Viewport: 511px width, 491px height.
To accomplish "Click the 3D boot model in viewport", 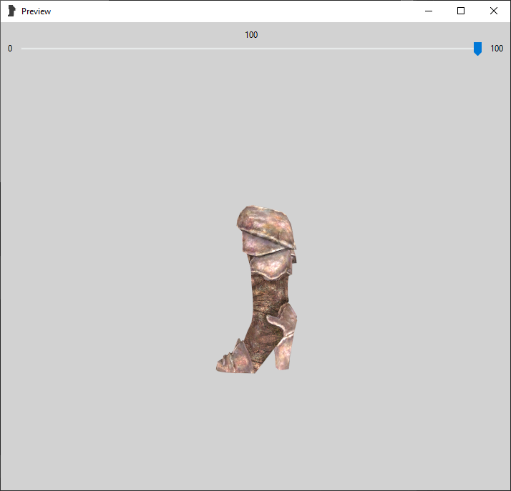I will coord(258,289).
